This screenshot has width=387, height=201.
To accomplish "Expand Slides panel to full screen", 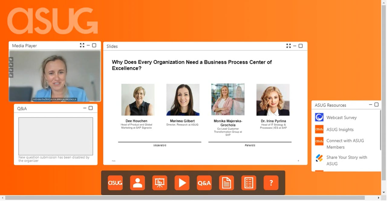I will pos(288,46).
